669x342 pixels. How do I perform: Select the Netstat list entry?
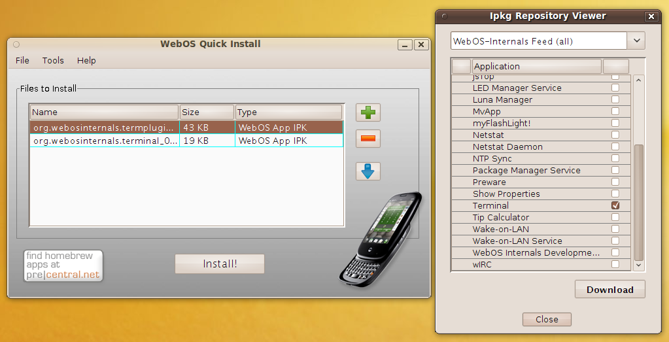tap(488, 135)
